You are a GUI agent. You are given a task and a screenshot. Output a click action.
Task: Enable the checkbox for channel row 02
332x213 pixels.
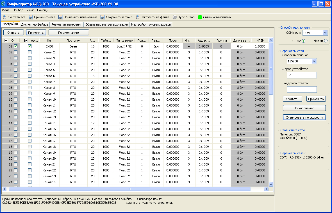(x=16, y=52)
